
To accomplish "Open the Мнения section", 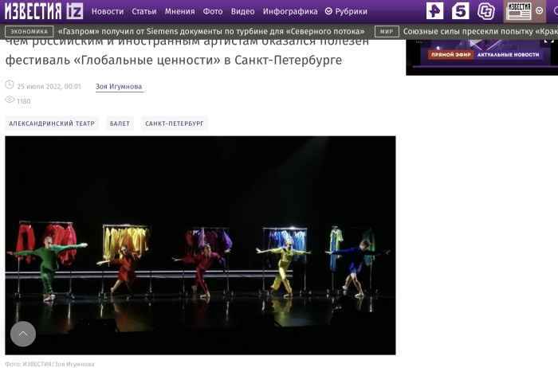I will click(179, 12).
